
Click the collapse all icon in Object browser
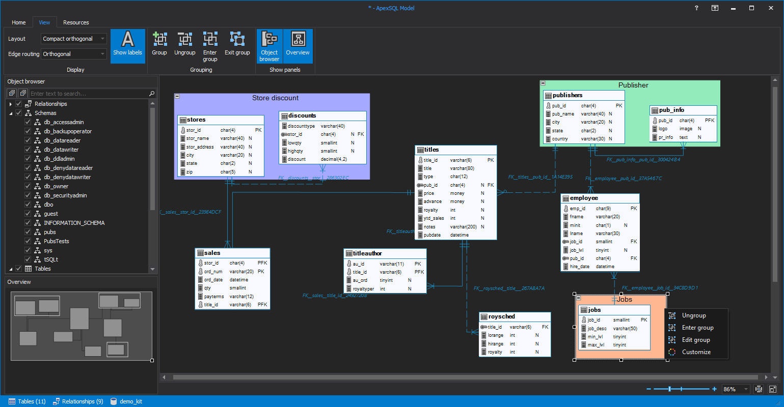pos(23,94)
